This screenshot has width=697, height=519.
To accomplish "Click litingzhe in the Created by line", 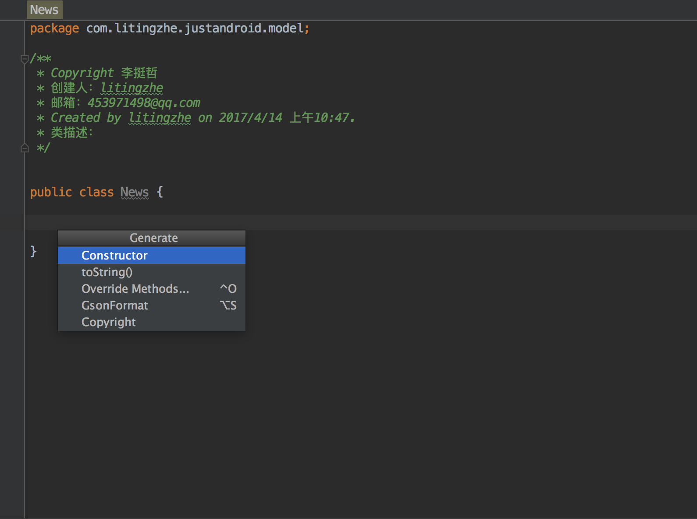I will pos(160,118).
